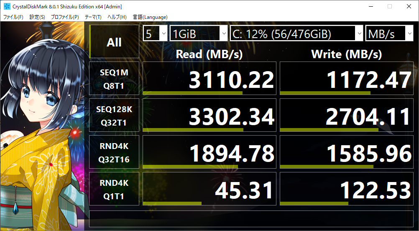Open the テーマ(T) menu
Viewport: 419px width, 231px height.
(93, 17)
